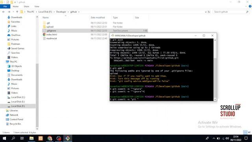Open Network in the navigation pane

click(14, 115)
